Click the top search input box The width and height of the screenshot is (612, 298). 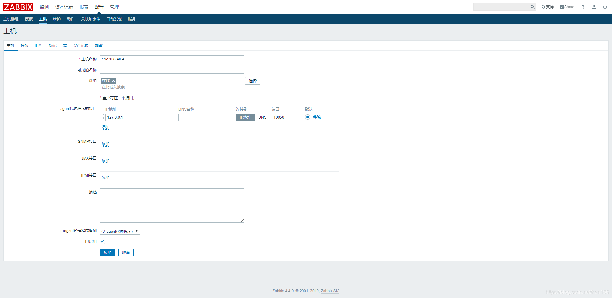pyautogui.click(x=502, y=7)
